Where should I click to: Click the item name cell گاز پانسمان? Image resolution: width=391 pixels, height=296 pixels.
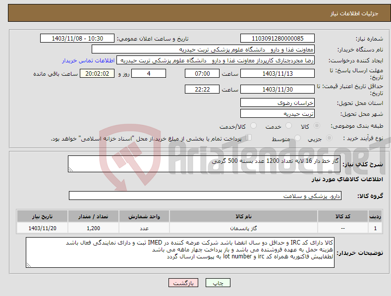(x=243, y=228)
